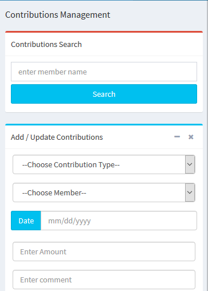The width and height of the screenshot is (208, 291).
Task: Click the vertical scrollbar at right edge
Action: click(x=207, y=145)
